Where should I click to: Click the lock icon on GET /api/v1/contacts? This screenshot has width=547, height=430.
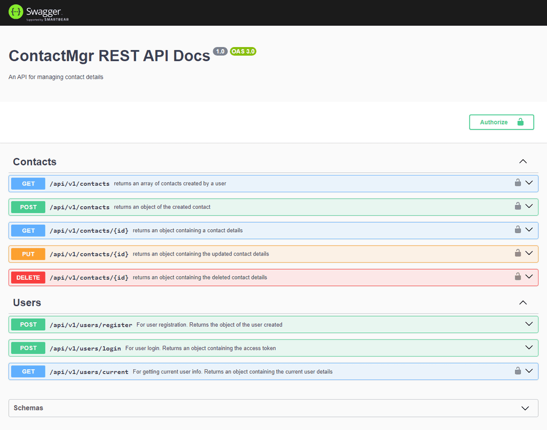coord(518,183)
